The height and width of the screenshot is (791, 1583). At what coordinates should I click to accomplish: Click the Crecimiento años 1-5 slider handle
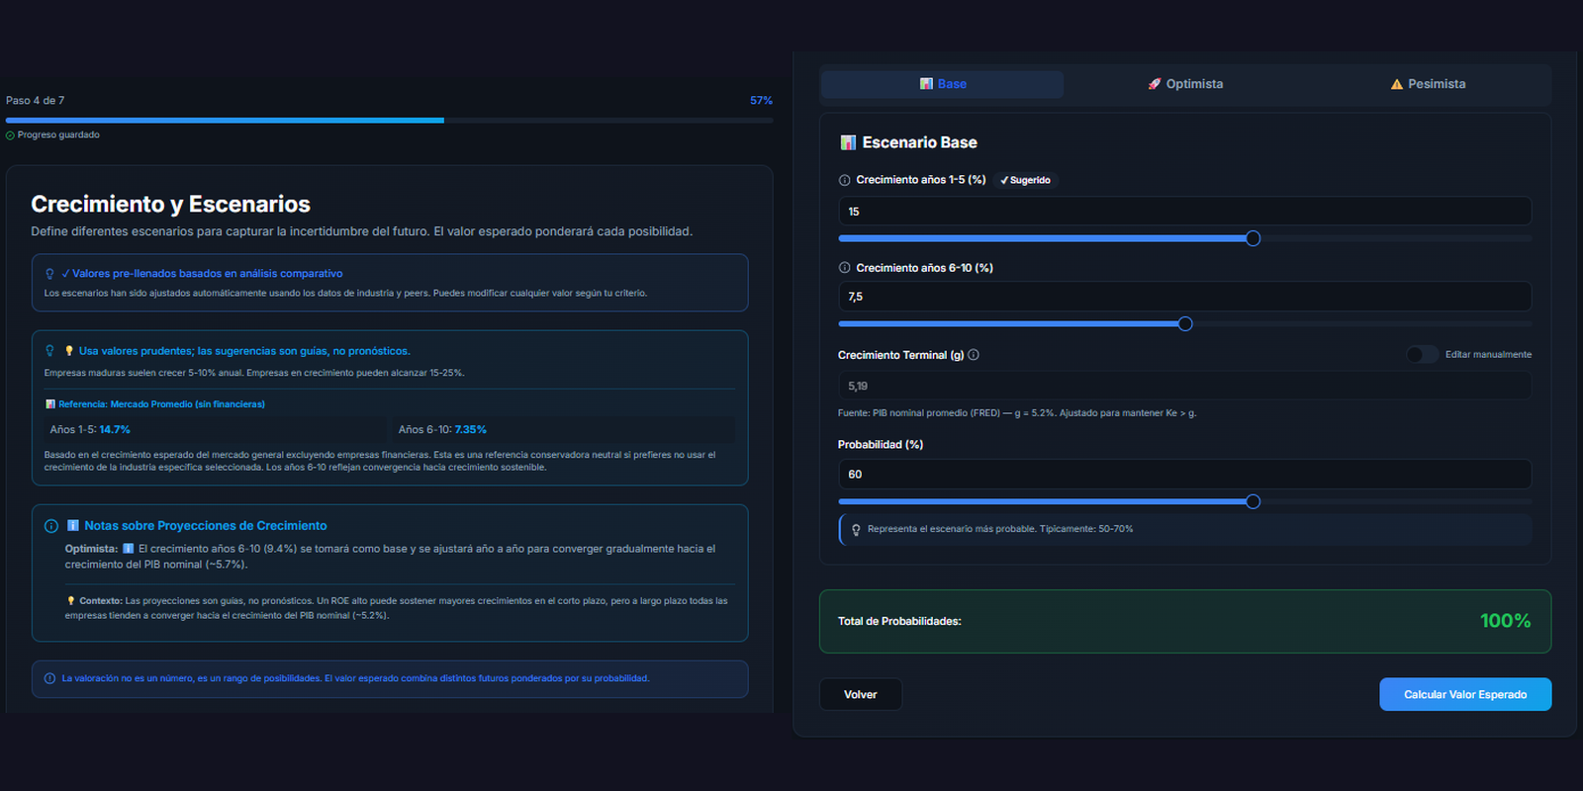click(1253, 238)
